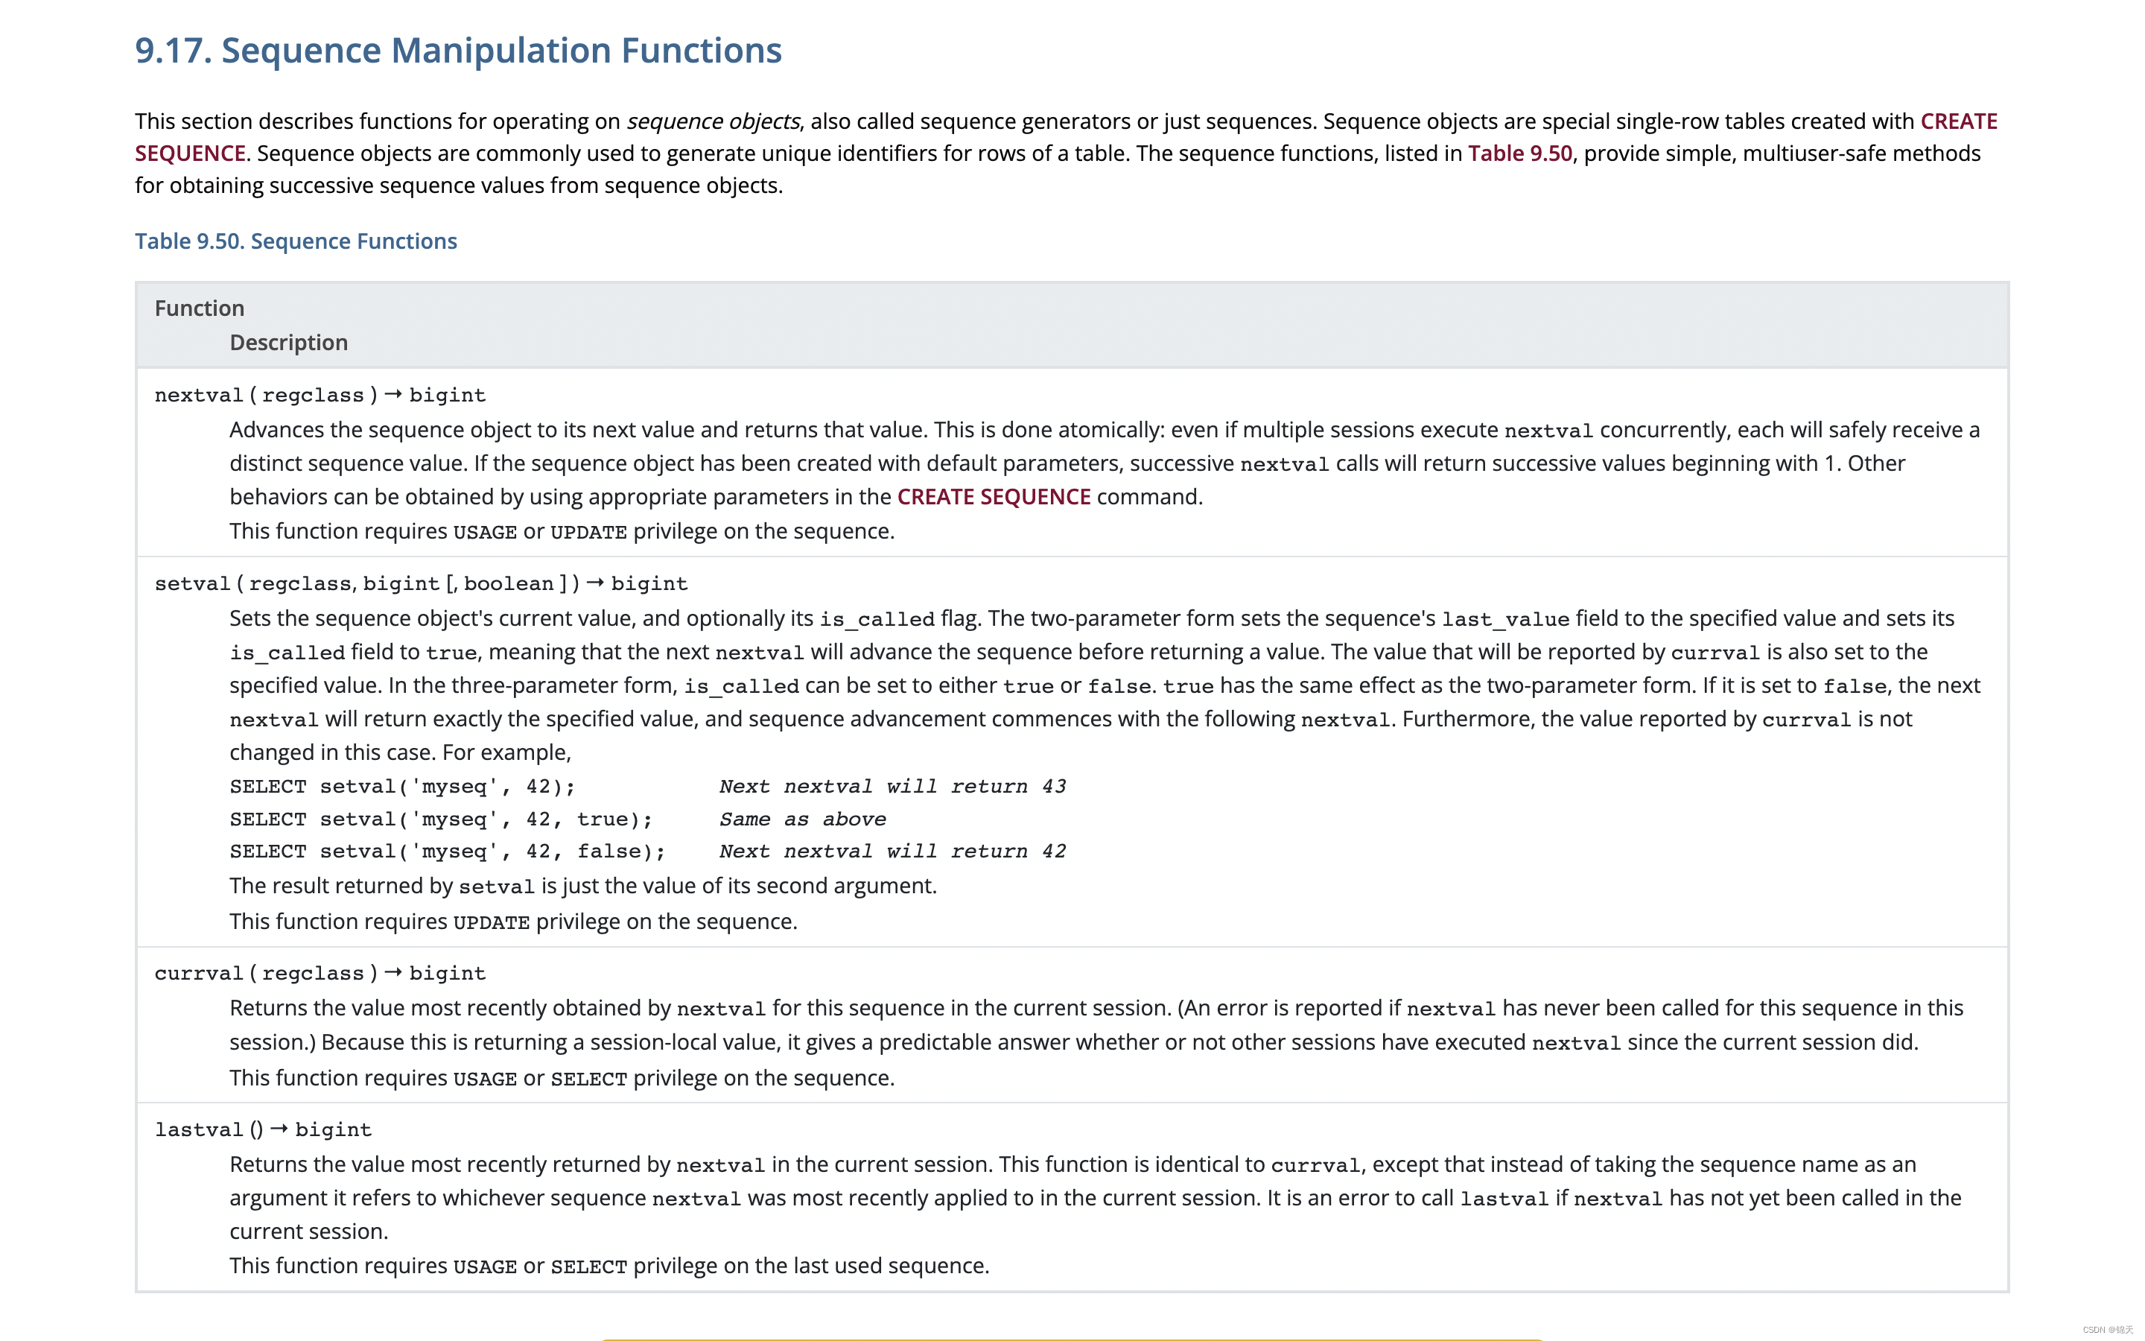Click 'The result returned by setval' sentence
The height and width of the screenshot is (1341, 2145).
tap(582, 886)
